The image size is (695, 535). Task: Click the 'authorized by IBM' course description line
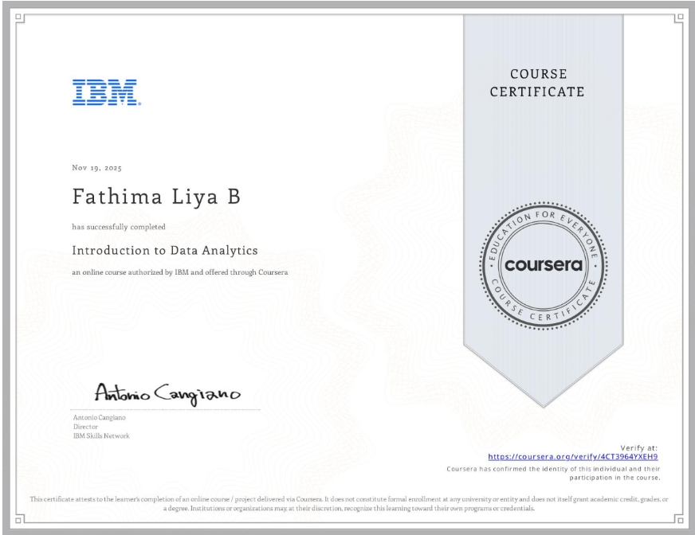coord(180,272)
